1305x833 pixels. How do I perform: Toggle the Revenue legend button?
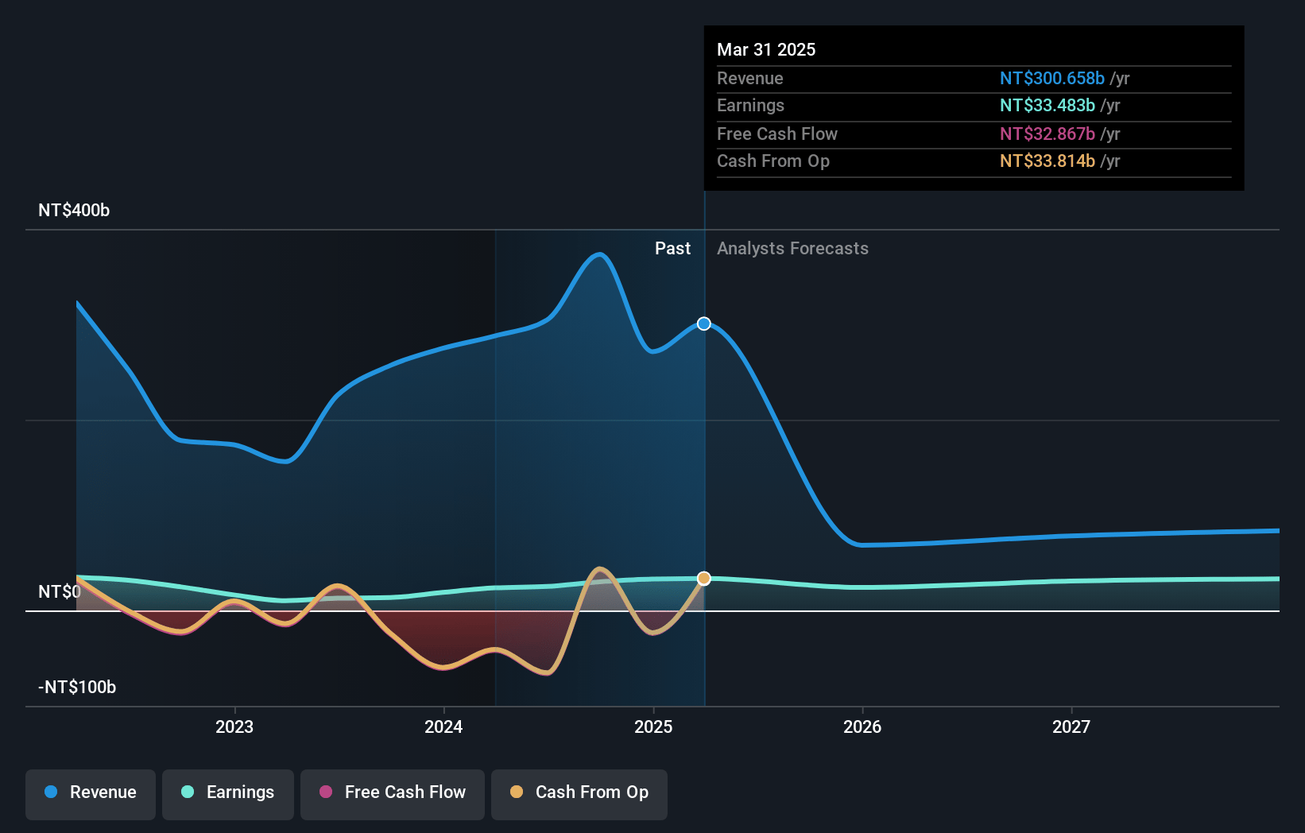91,794
